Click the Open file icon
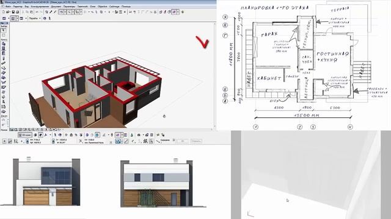391x219 pixels. coord(8,12)
